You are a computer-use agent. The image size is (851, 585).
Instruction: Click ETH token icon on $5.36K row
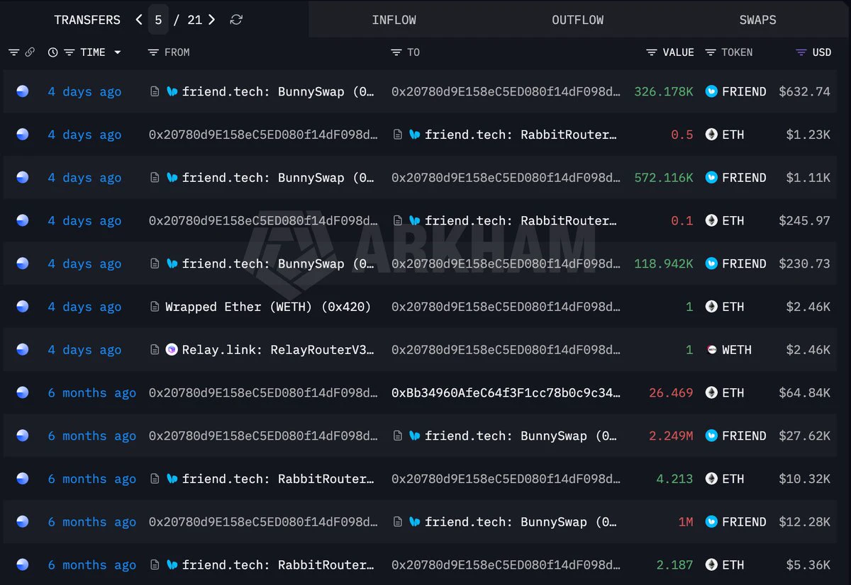point(711,564)
